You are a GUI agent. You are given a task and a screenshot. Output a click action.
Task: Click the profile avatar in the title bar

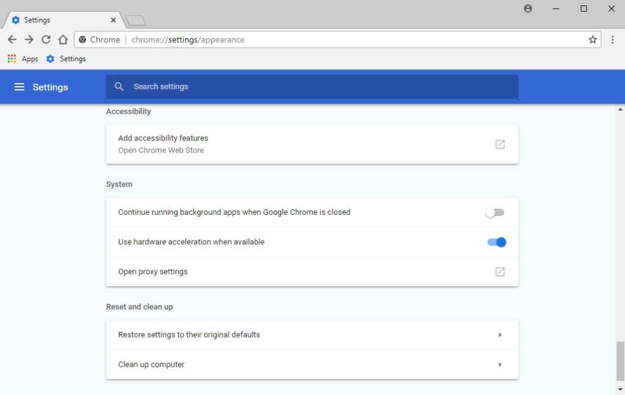click(527, 9)
